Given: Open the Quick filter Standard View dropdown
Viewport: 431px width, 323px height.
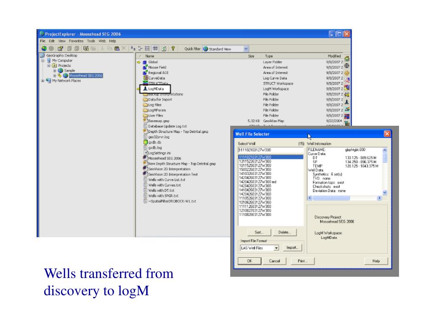Looking at the screenshot, I should tap(246, 49).
